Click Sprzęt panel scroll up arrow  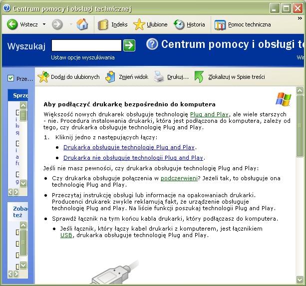(23, 105)
